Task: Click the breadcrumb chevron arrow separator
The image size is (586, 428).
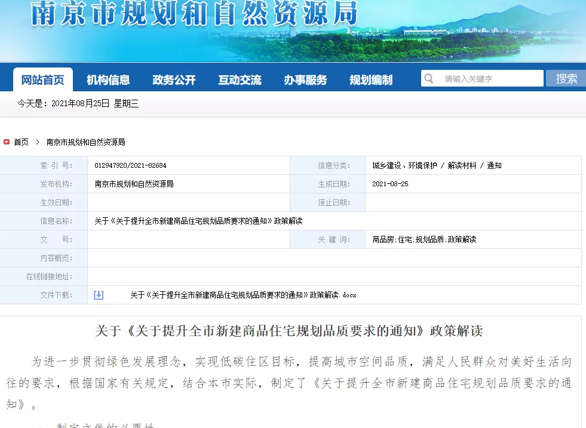Action: click(37, 142)
